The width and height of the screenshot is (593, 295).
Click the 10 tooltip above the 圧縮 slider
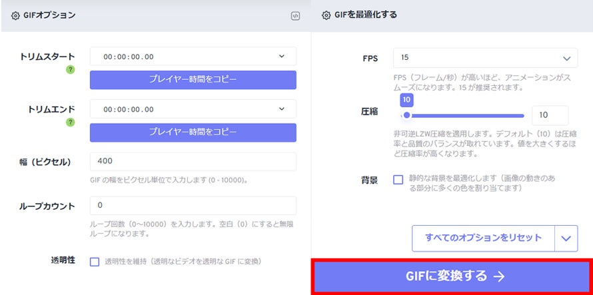click(406, 101)
